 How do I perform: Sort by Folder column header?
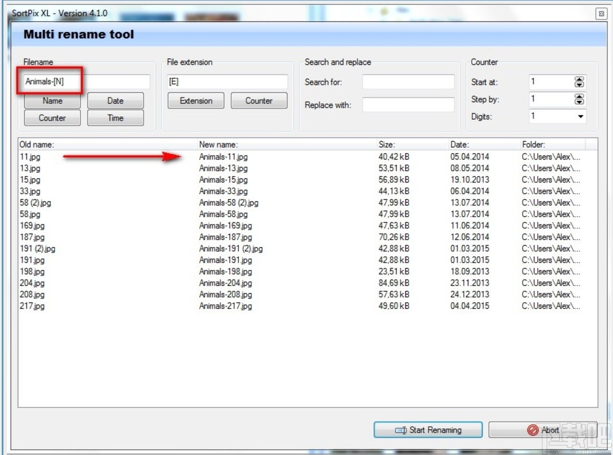(552, 145)
